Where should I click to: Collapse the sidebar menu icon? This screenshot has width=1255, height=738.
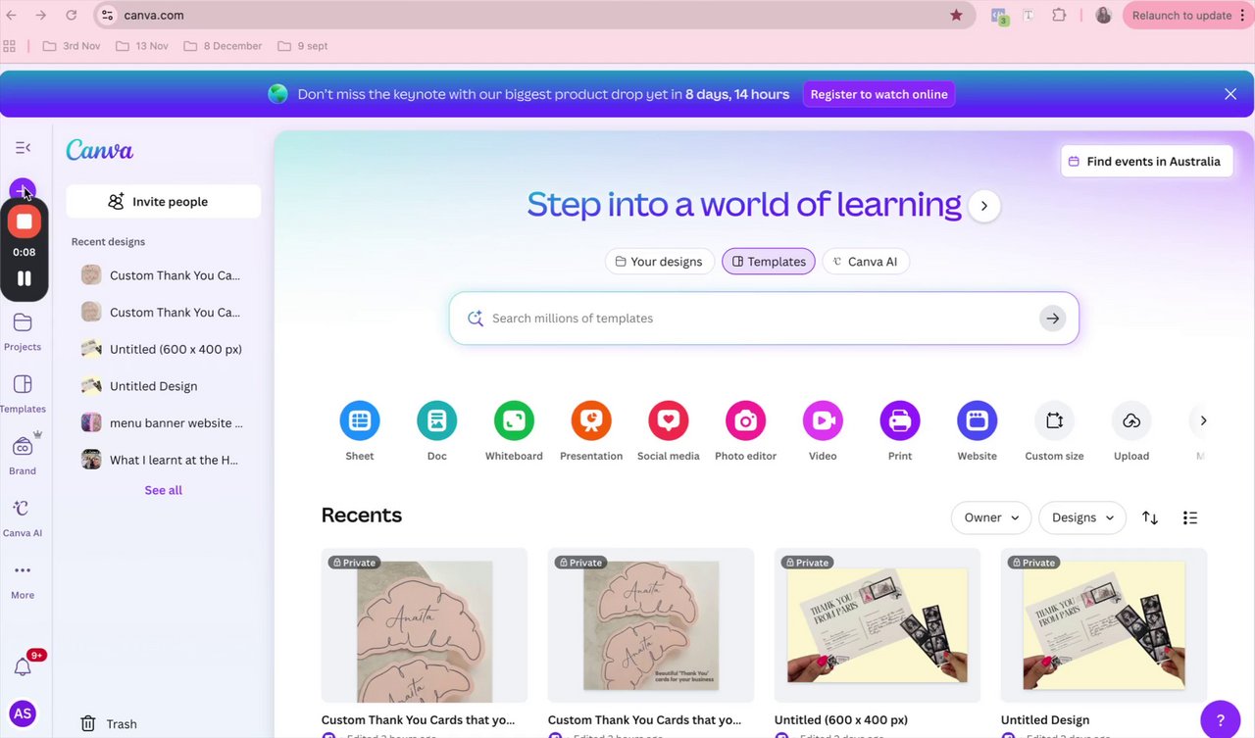point(23,147)
